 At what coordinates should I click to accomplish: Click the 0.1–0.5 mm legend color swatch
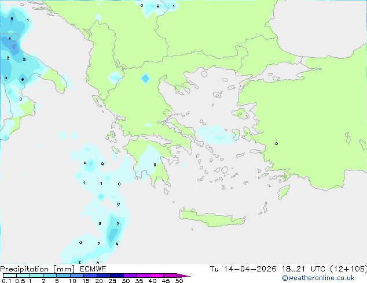10,275
